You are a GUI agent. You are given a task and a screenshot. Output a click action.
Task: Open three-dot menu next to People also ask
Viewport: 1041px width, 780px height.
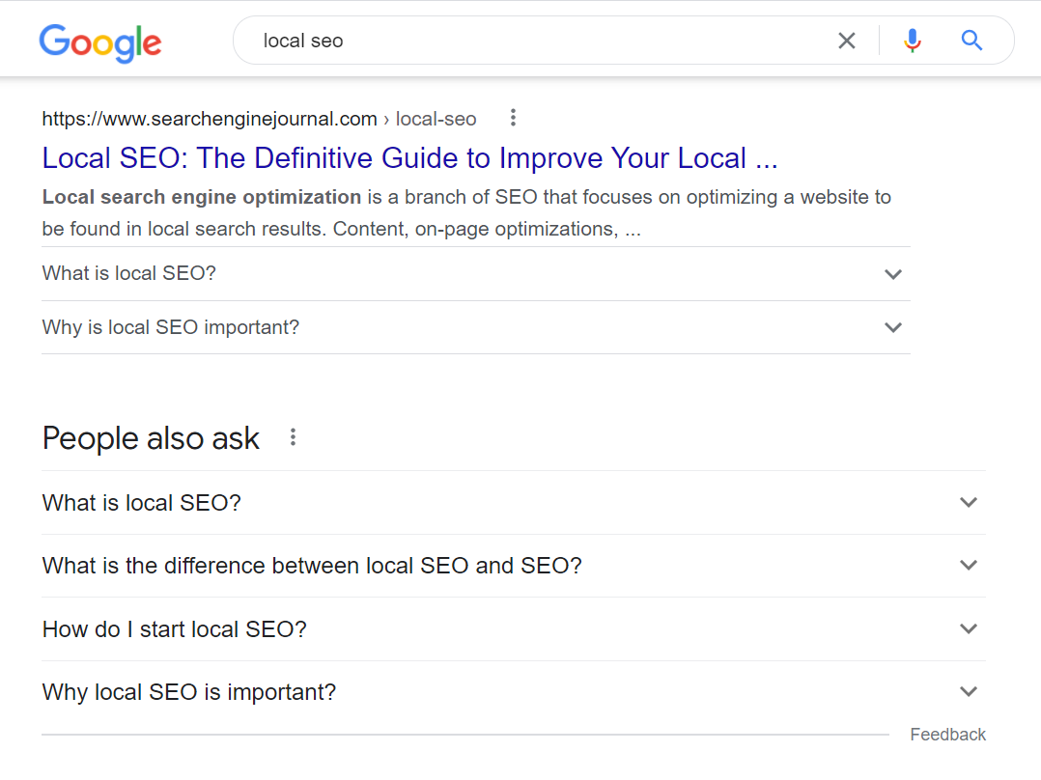[x=293, y=437]
